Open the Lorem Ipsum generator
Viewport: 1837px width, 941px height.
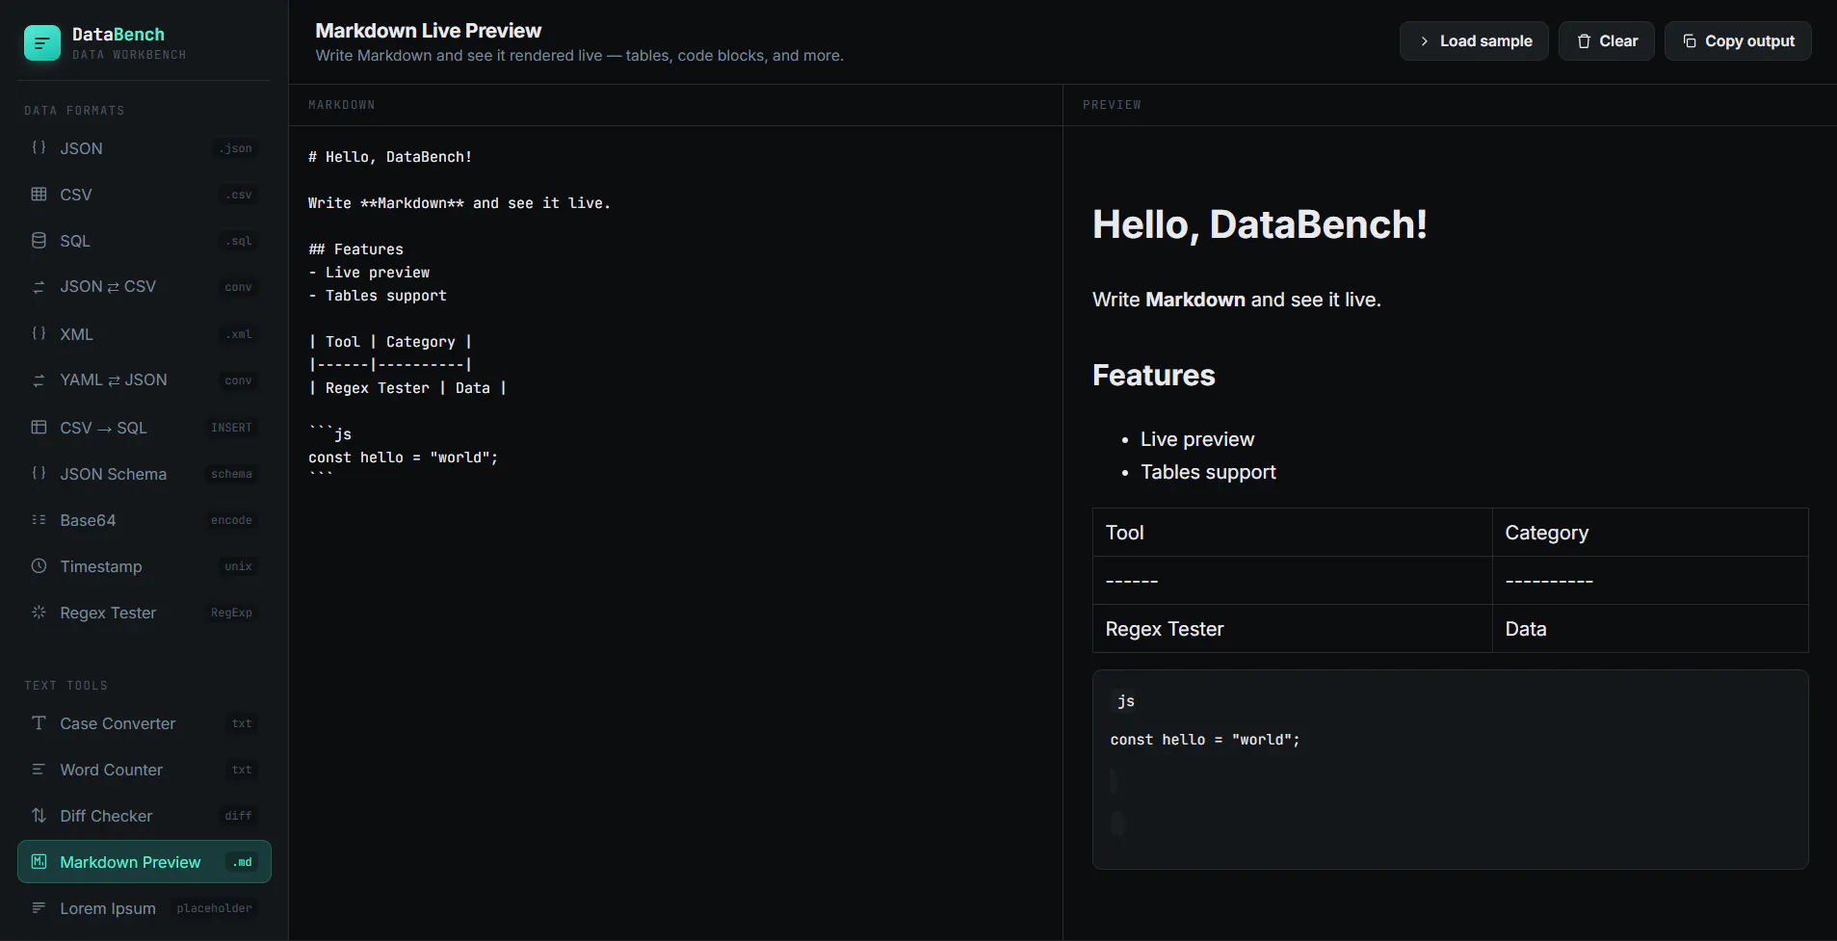point(144,908)
